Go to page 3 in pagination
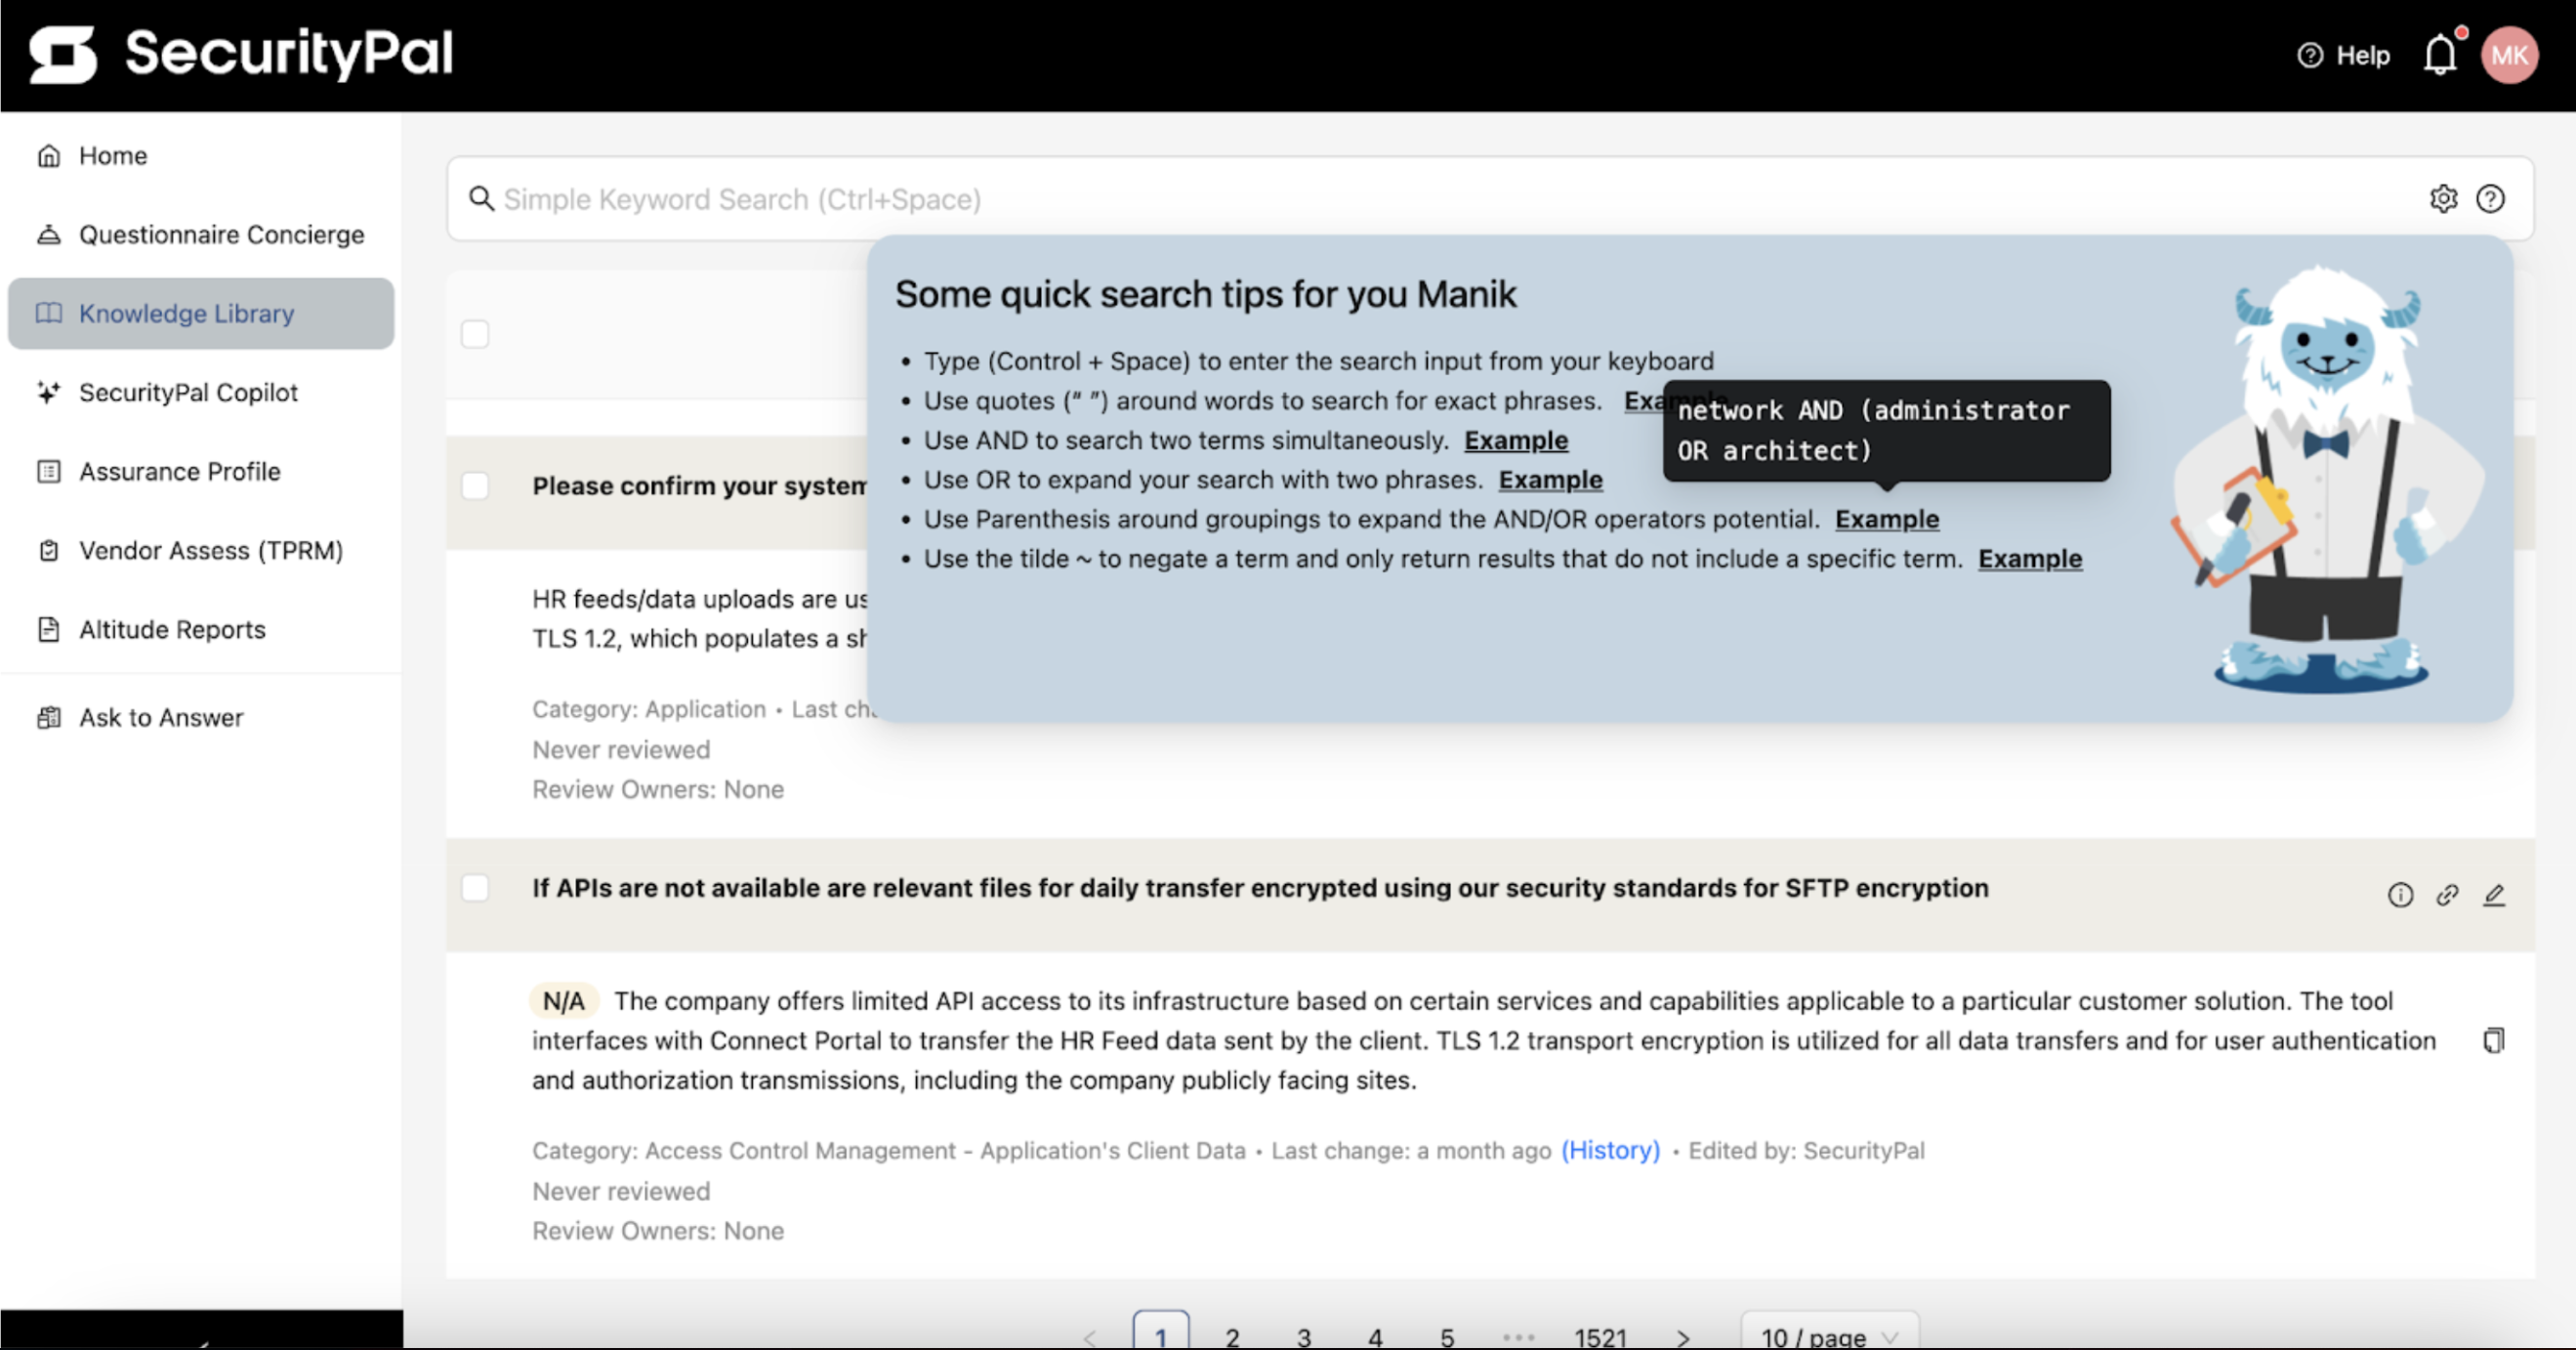This screenshot has height=1350, width=2576. coord(1304,1336)
